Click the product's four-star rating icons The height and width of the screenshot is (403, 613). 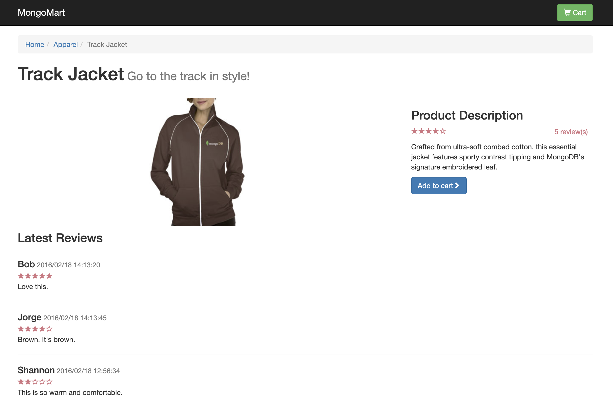coord(428,131)
